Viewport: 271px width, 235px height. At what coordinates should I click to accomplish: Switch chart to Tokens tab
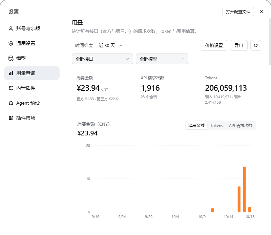point(216,125)
